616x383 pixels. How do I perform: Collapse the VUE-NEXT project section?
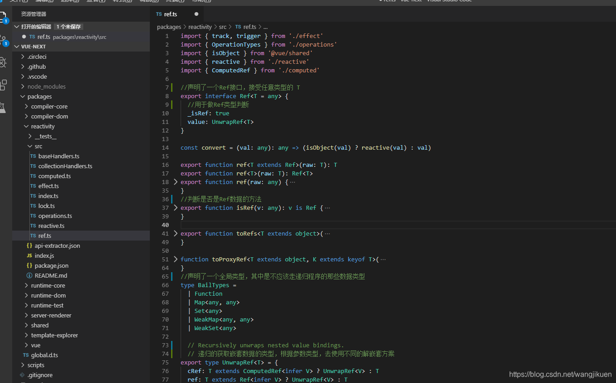[17, 47]
